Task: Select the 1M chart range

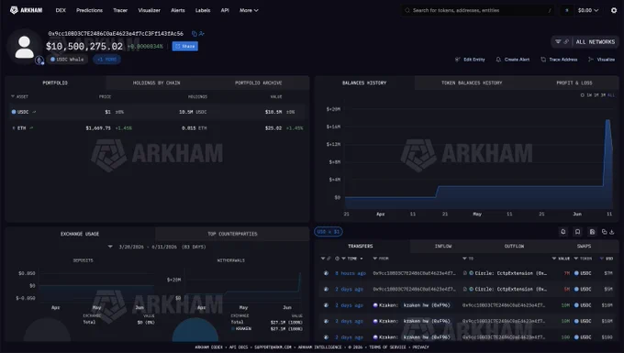Action: (x=596, y=95)
